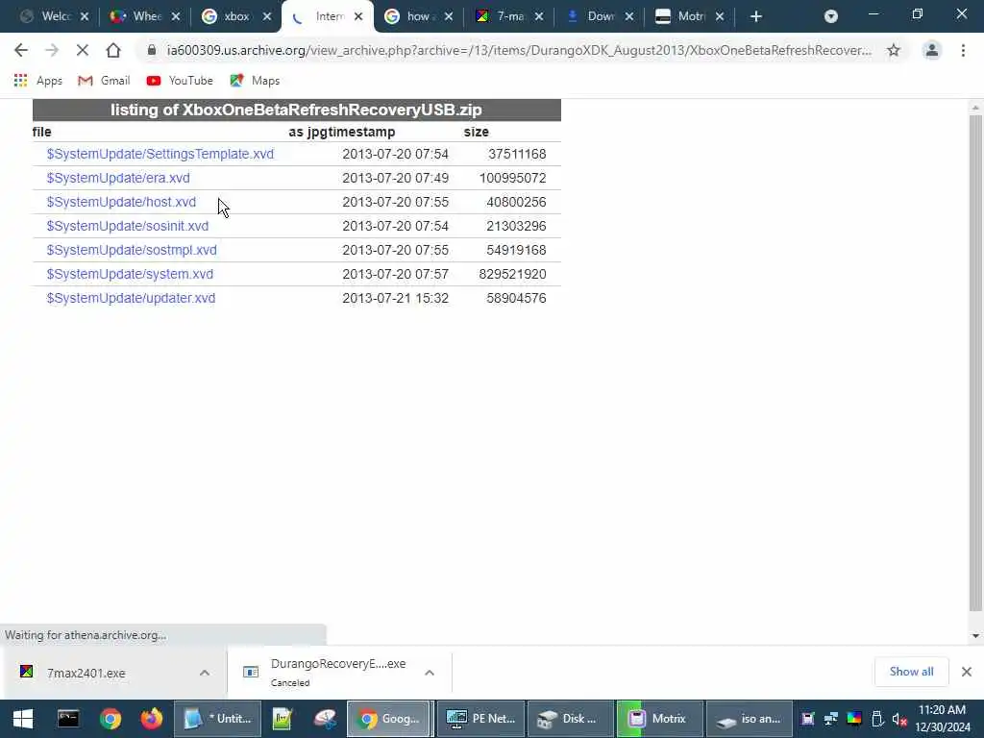This screenshot has height=738, width=984.
Task: Switch to the Untitled notepad window
Action: tap(217, 719)
